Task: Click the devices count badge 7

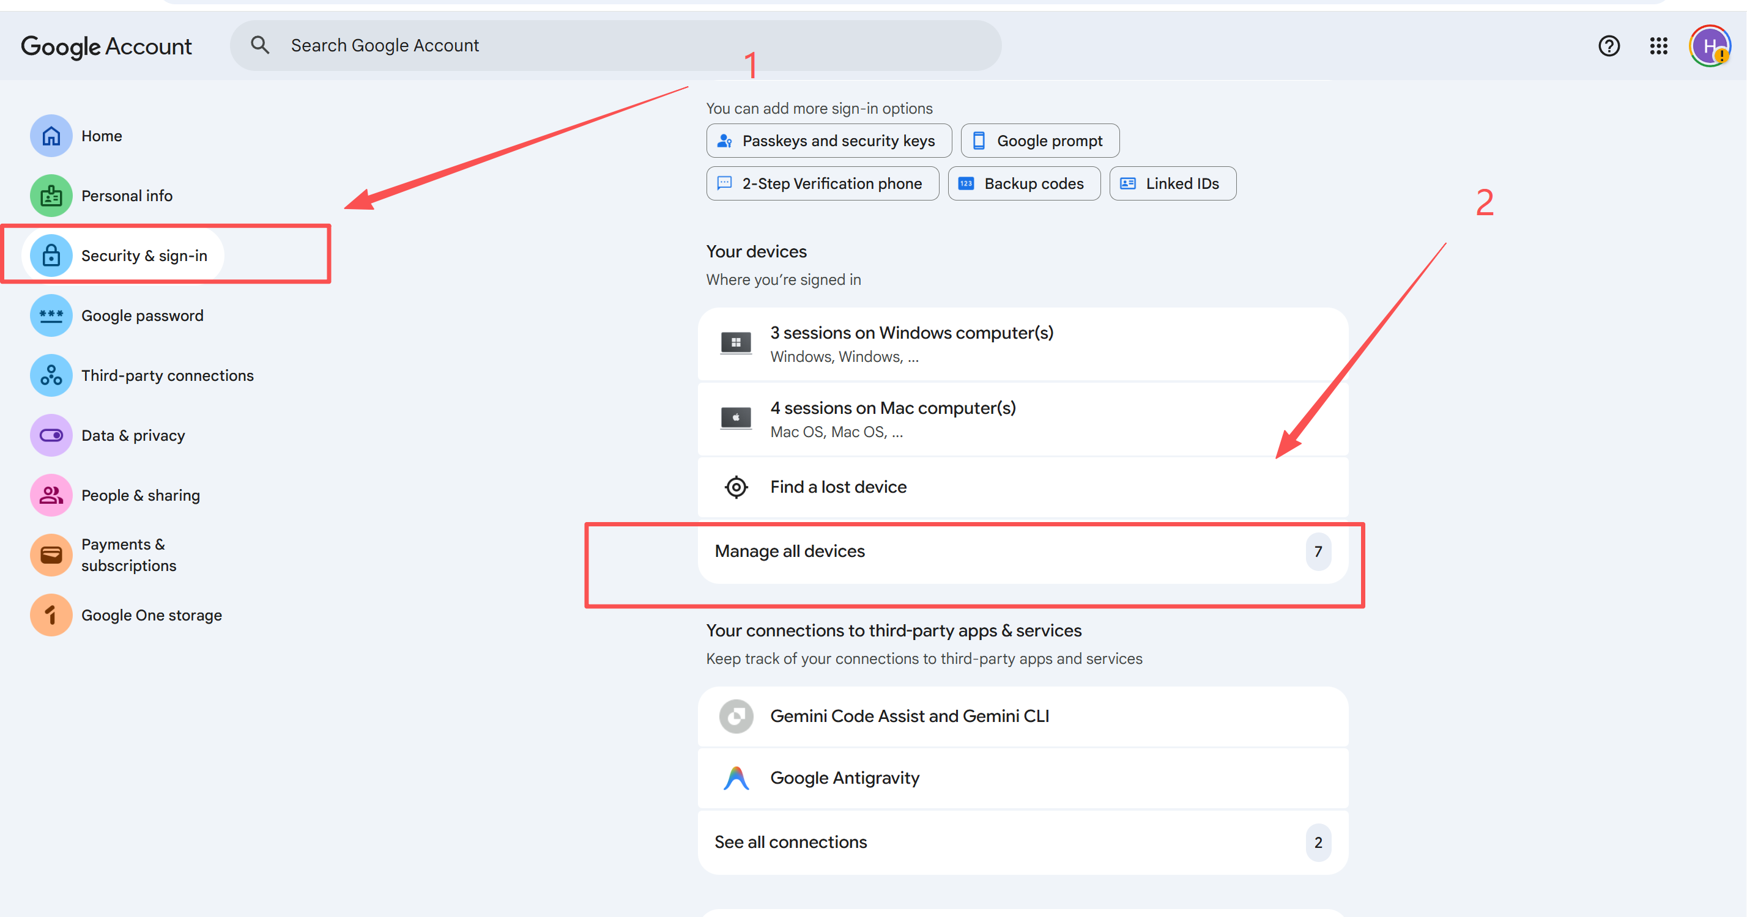Action: [x=1318, y=551]
